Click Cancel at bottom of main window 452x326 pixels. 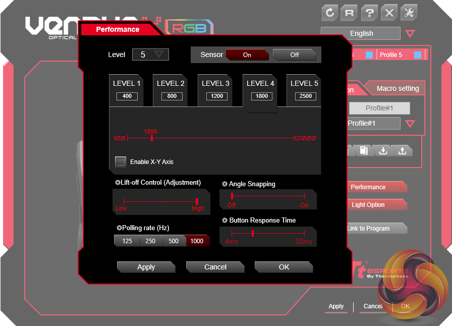(373, 306)
